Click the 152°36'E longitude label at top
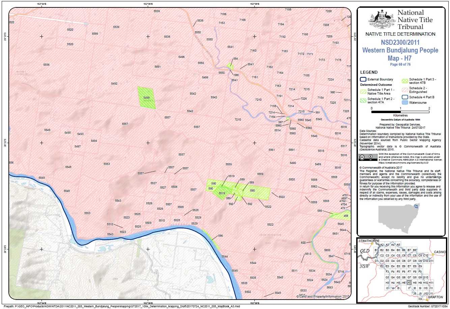Screen dimensions: 450x309 pos(148,4)
